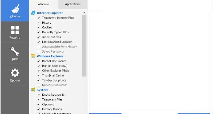Toggle Taskbar Jump Lists checkbox
Viewport: 213px width, 114px height.
[x=39, y=80]
